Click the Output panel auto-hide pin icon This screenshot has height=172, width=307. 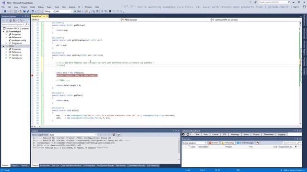(x=176, y=131)
